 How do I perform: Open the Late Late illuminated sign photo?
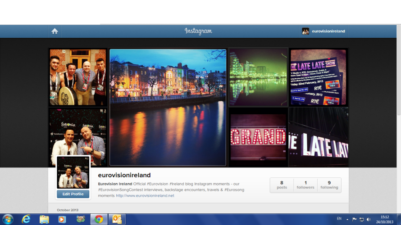pyautogui.click(x=319, y=137)
